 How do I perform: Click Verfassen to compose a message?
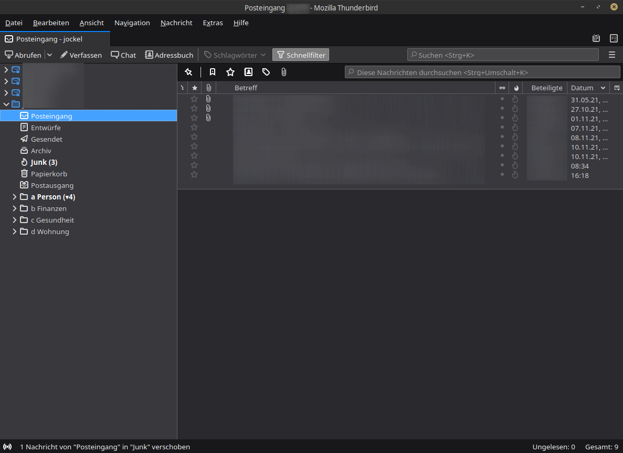tap(81, 55)
